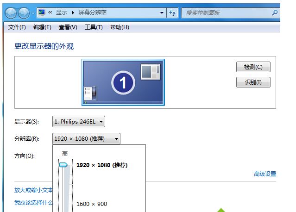Open the 放大或缩小文本 link
Viewport: 296px width, 212px height.
click(33, 190)
